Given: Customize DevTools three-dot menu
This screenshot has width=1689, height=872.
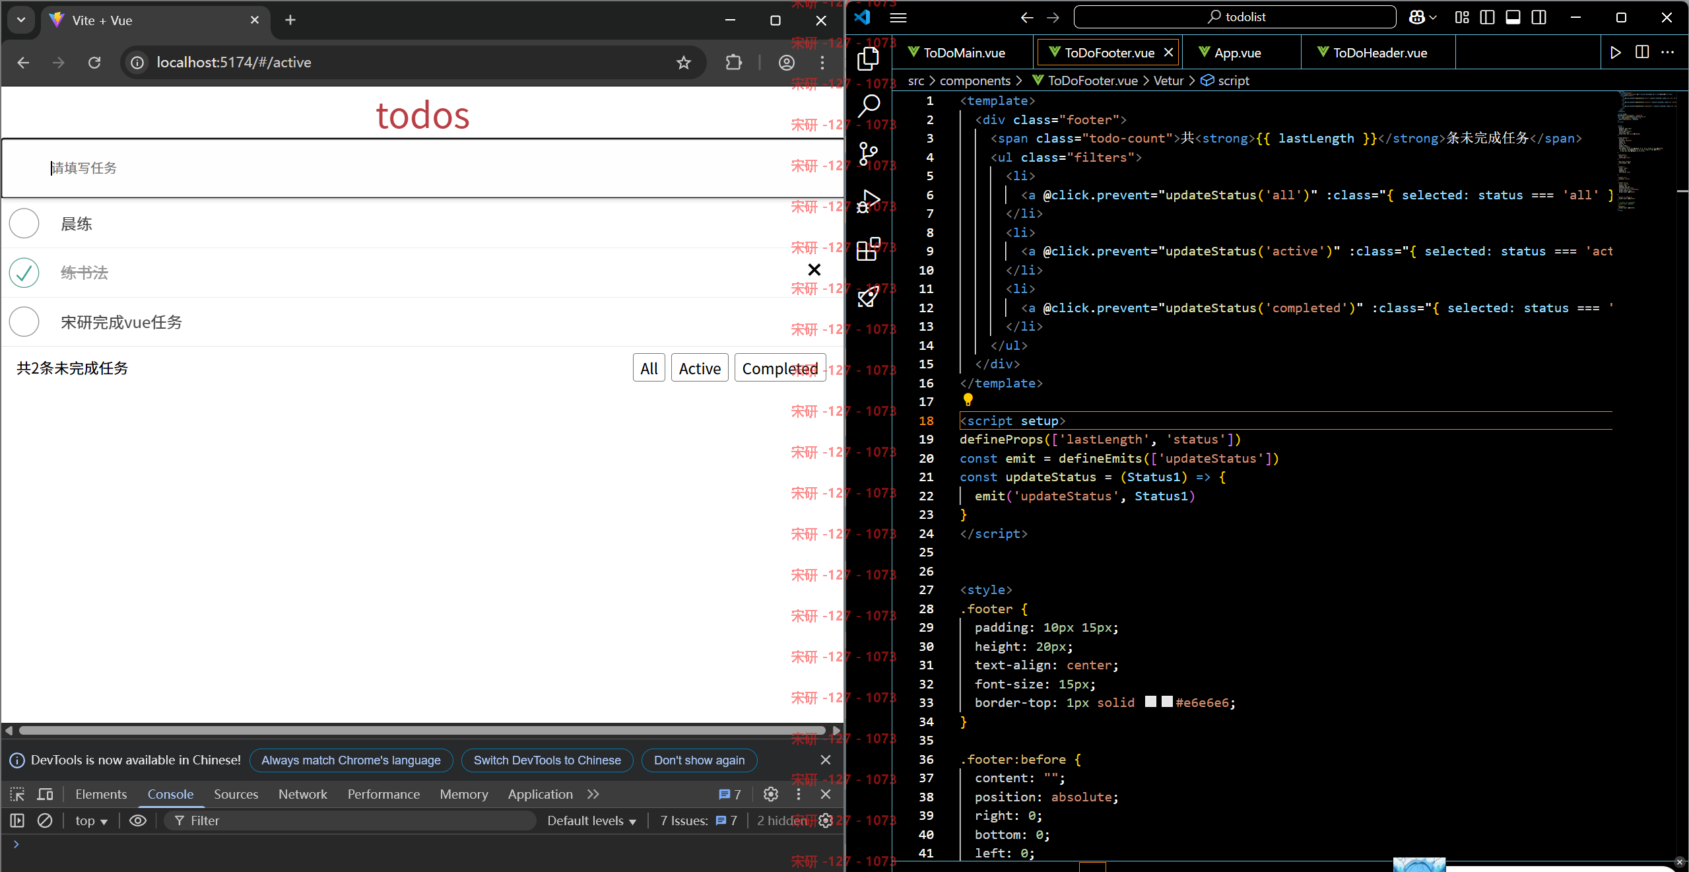Looking at the screenshot, I should 798,794.
